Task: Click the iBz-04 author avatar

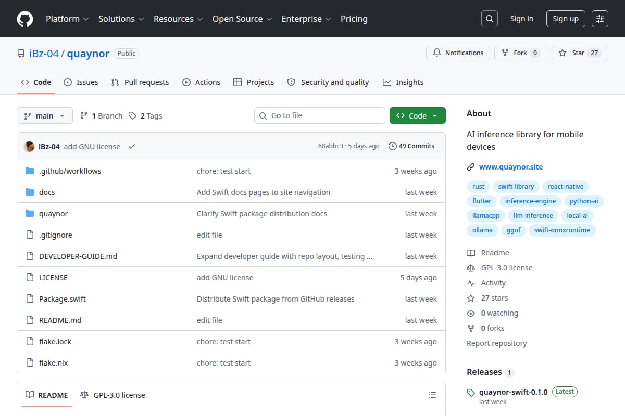Action: pos(29,147)
